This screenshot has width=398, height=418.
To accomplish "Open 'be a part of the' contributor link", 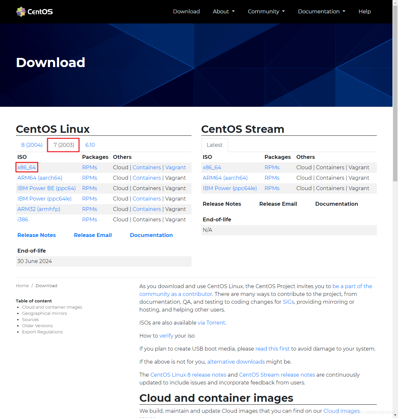I will [352, 286].
